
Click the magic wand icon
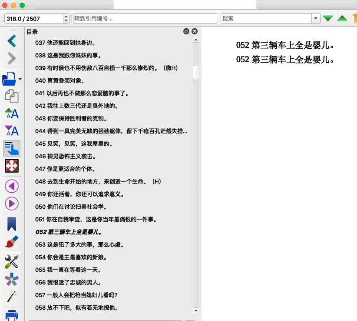(12, 296)
